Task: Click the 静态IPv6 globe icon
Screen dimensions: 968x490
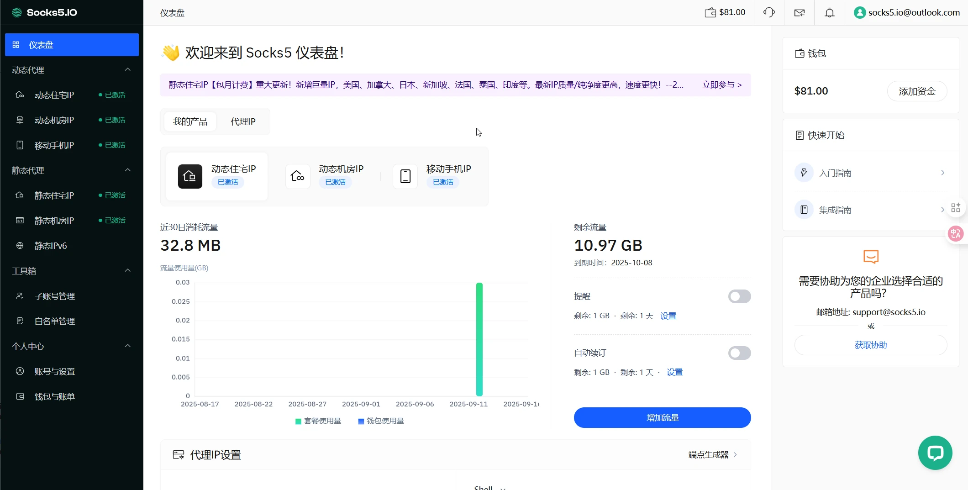Action: tap(20, 246)
